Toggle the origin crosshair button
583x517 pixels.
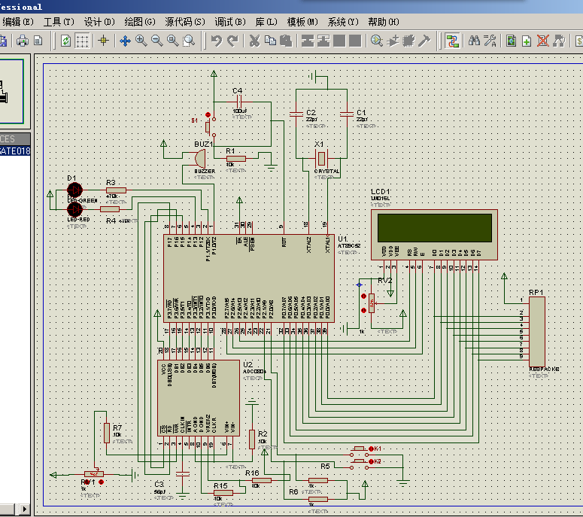click(103, 41)
